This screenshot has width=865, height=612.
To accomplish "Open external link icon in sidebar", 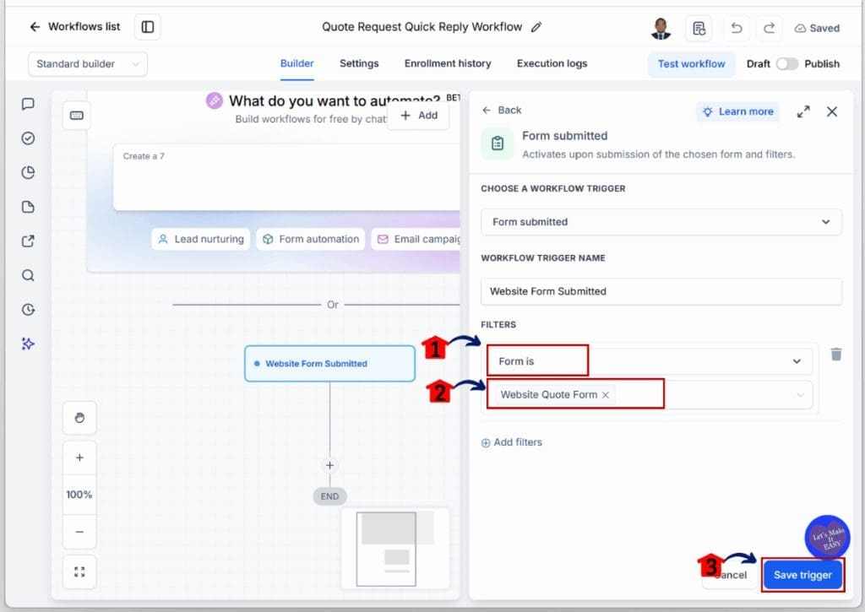I will 28,241.
